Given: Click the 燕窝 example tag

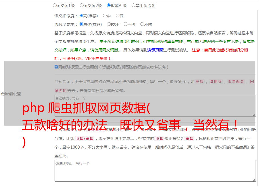Looking at the screenshot, I should click(200, 82).
